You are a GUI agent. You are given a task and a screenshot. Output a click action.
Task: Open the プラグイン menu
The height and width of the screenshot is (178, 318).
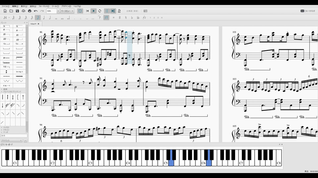[66, 6]
